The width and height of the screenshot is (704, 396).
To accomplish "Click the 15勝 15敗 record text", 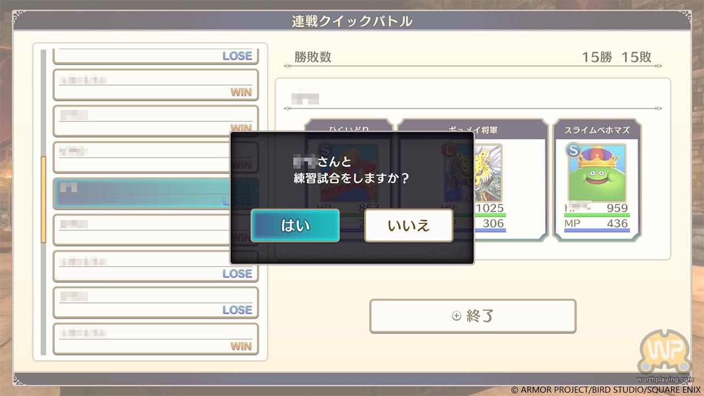I will point(617,57).
